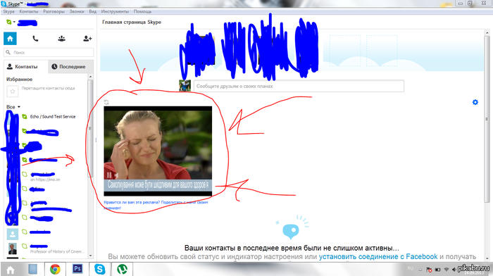Switch to the Последние tab
This screenshot has height=276, width=493.
(70, 67)
